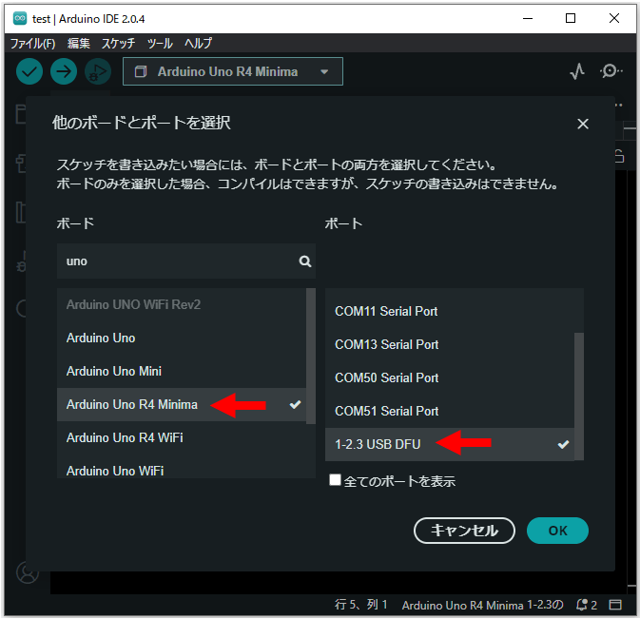
Task: Toggle the bottom panel icon in the status bar
Action: coord(615,605)
